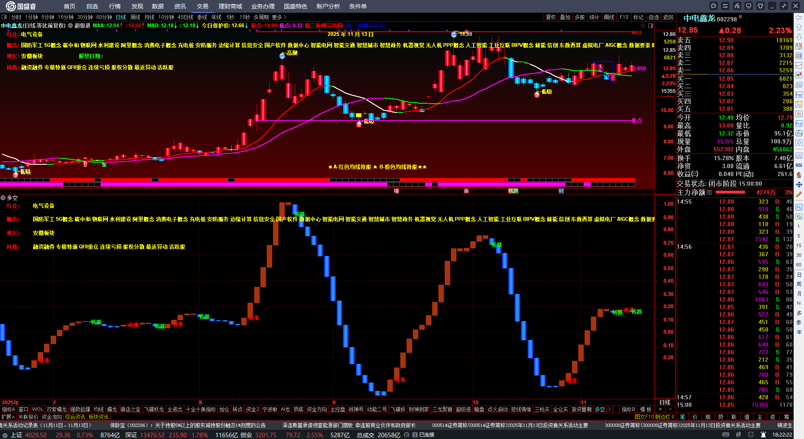Open the 图文F10 link
804x439 pixels.
coord(644,417)
